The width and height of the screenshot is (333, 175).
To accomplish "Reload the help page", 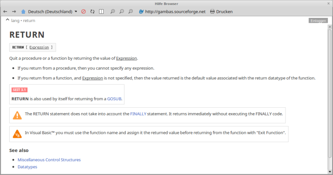I will [x=92, y=12].
